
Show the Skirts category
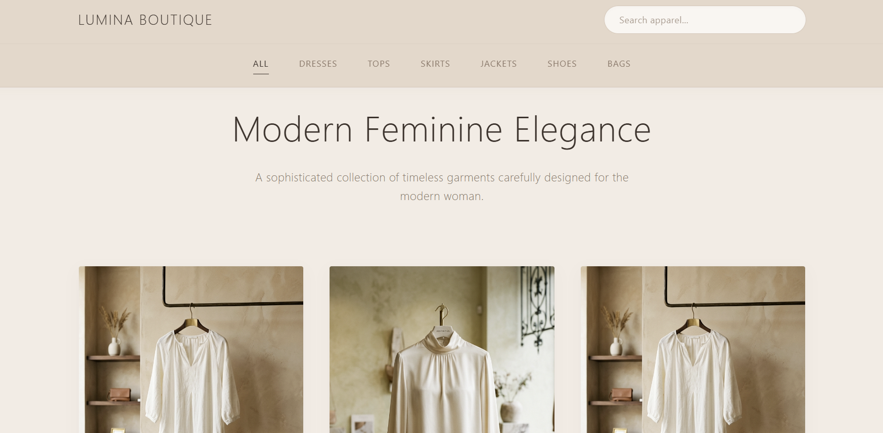[435, 64]
